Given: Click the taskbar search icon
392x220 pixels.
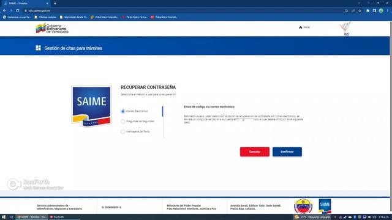Looking at the screenshot, I should pyautogui.click(x=11, y=217).
